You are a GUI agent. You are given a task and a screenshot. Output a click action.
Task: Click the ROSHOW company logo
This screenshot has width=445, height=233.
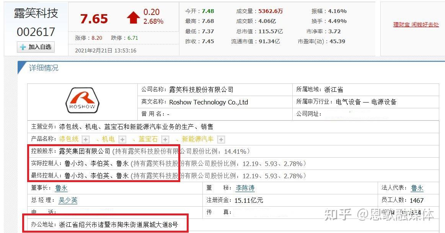click(82, 101)
